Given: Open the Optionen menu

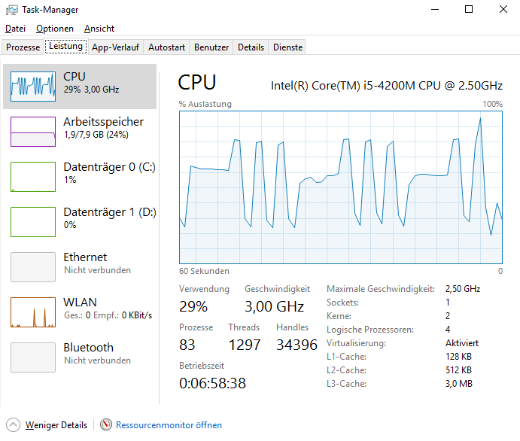Looking at the screenshot, I should [55, 29].
